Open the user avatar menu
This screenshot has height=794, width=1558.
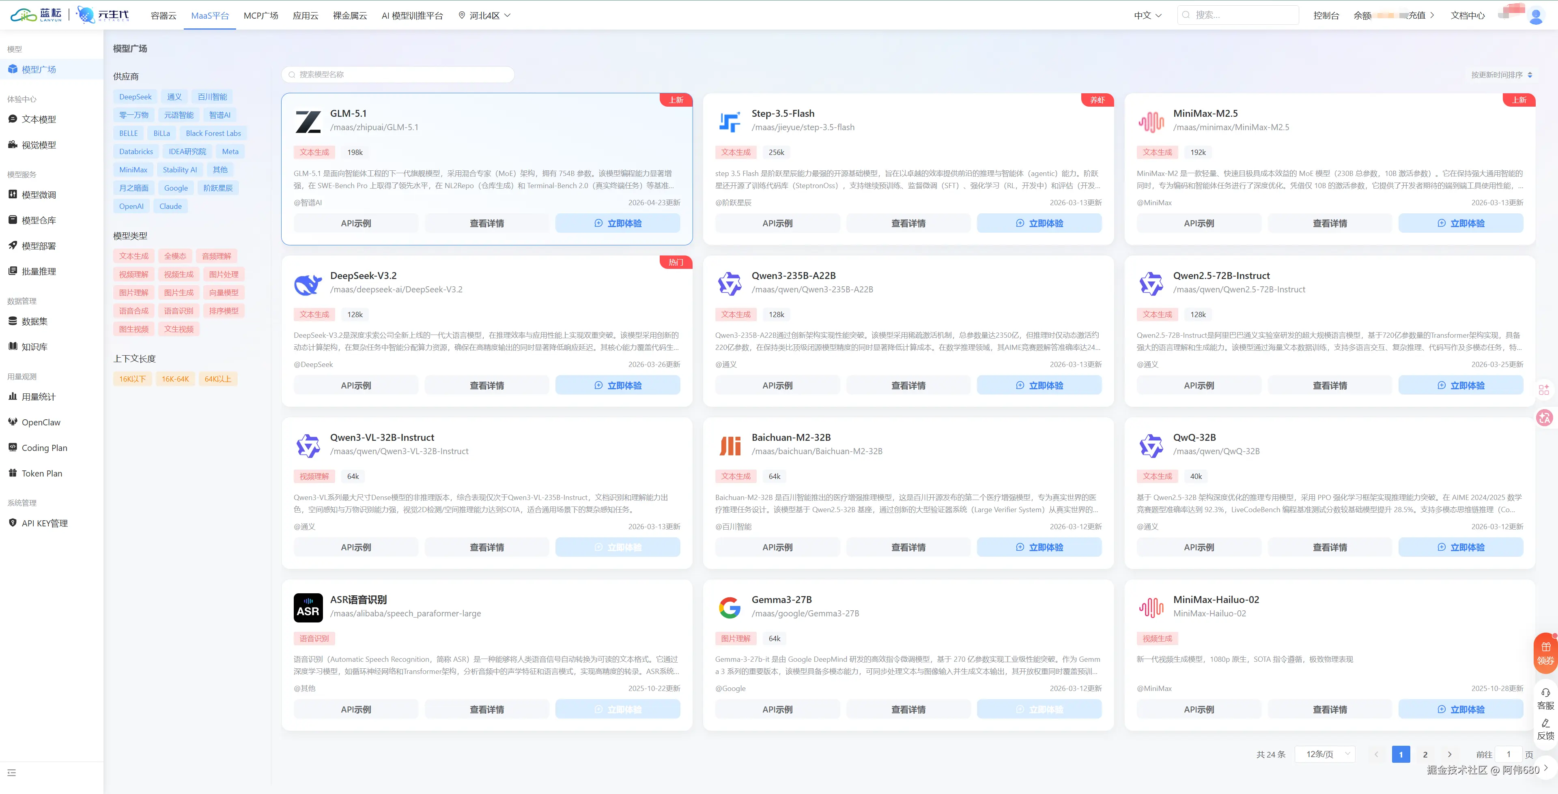pos(1536,16)
